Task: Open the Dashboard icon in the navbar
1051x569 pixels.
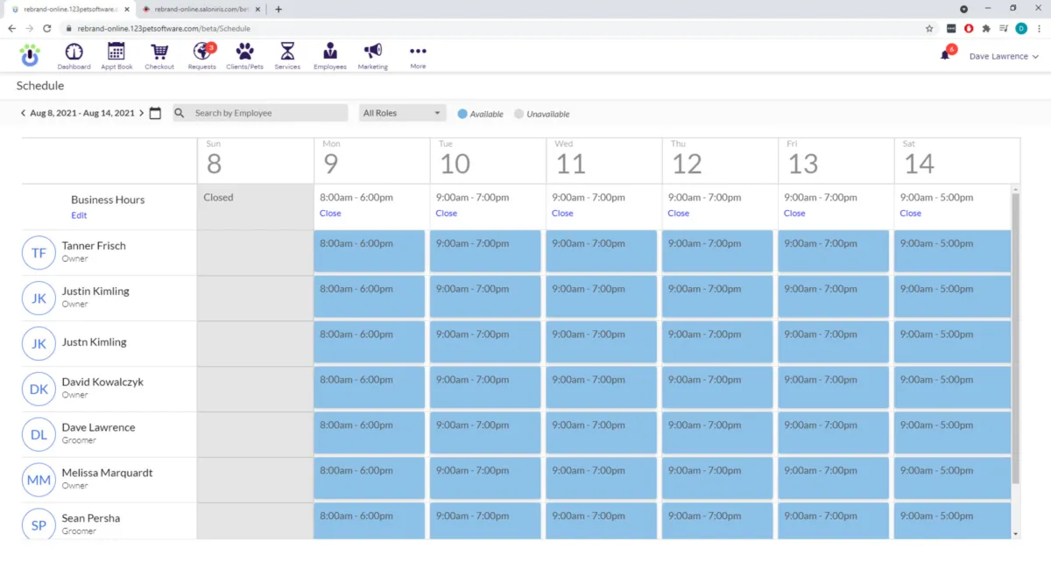Action: (74, 53)
